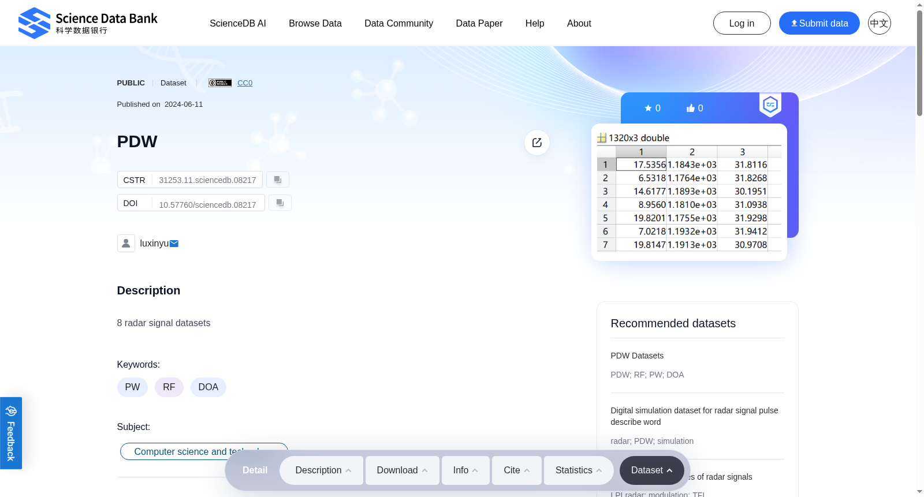Select the Detail tab

pos(255,470)
